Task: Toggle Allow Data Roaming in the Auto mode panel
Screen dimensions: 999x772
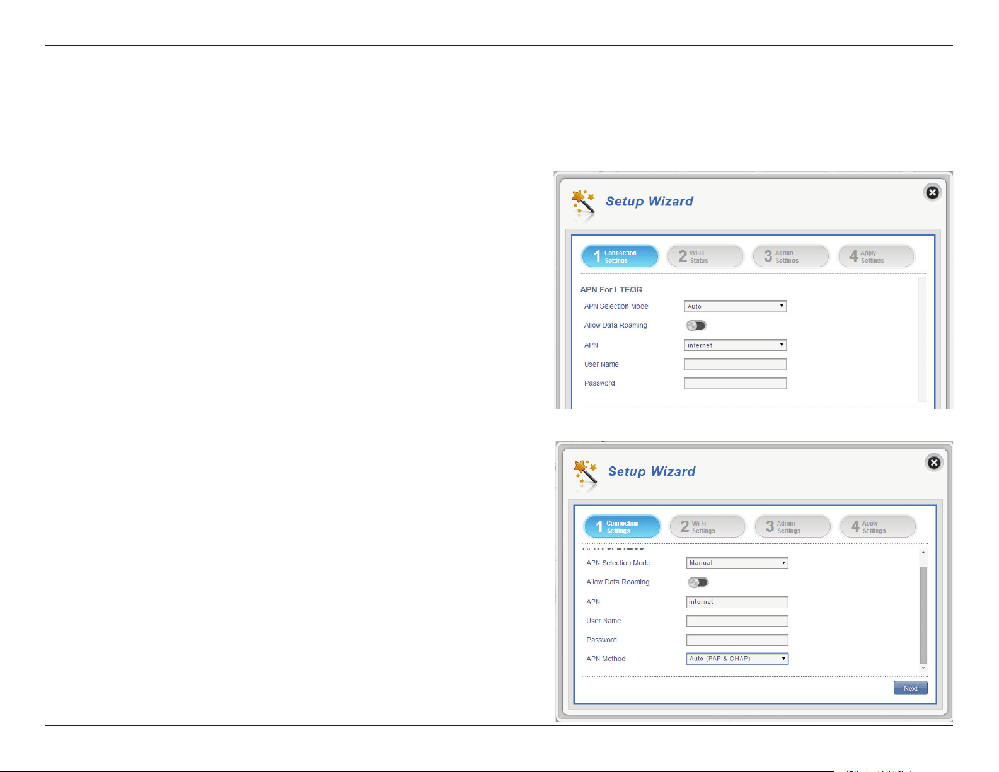Action: click(x=696, y=326)
